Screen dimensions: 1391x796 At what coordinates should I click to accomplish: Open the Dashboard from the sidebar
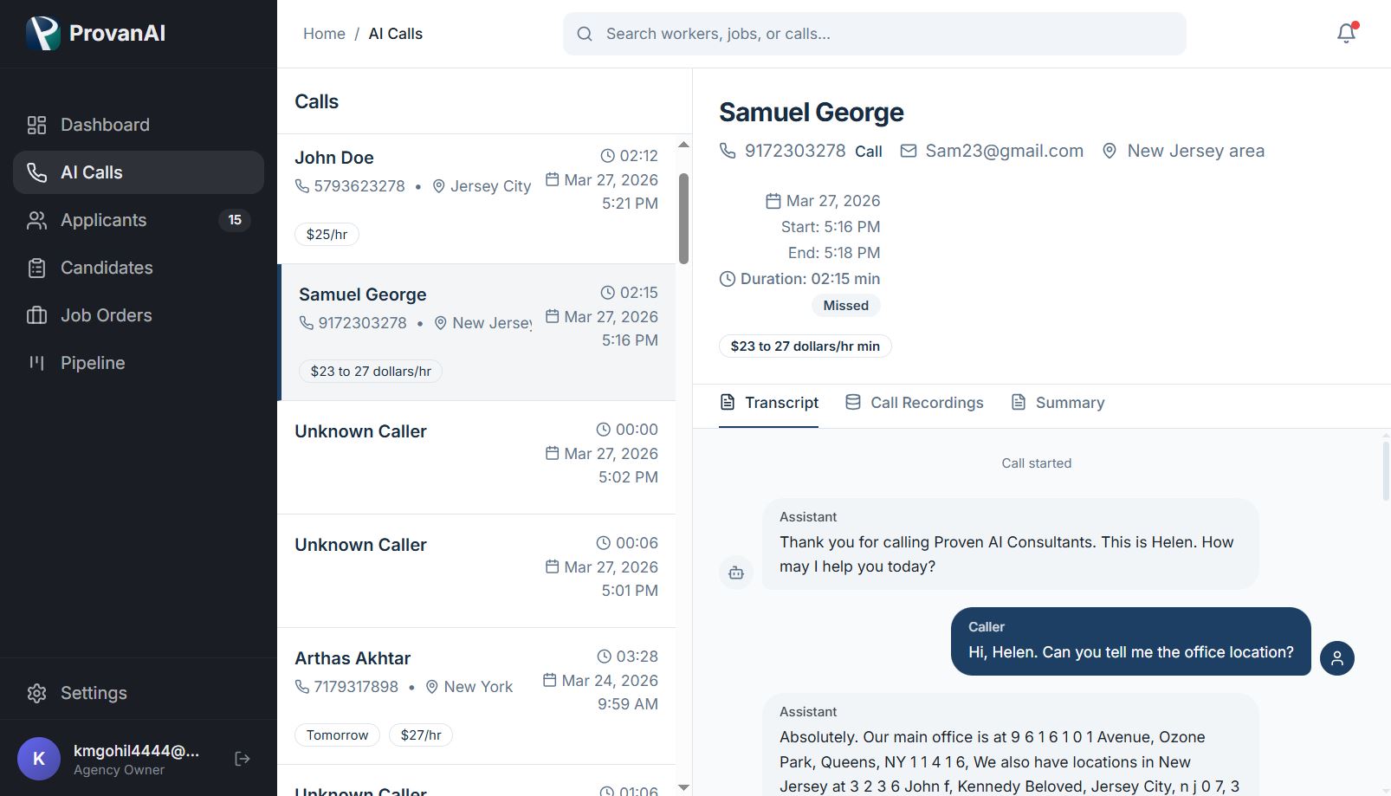tap(104, 125)
